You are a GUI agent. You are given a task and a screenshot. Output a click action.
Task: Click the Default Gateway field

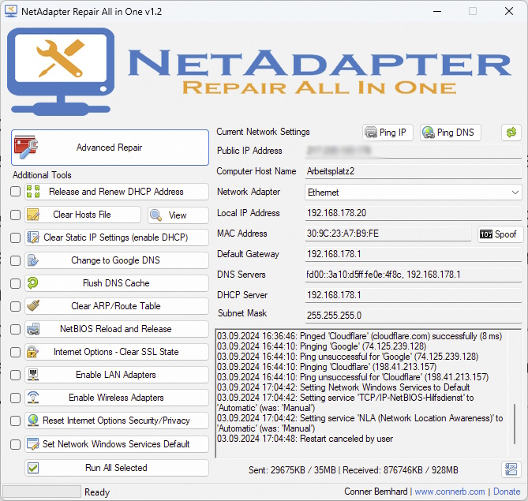[x=414, y=254]
